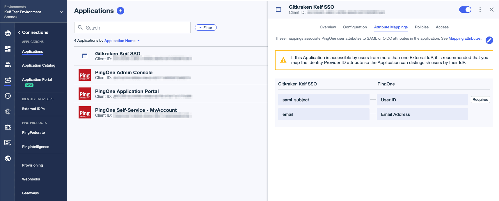Select Gitkraken Keif SSO in applications list
Viewport: 499px width, 201px height.
171,56
